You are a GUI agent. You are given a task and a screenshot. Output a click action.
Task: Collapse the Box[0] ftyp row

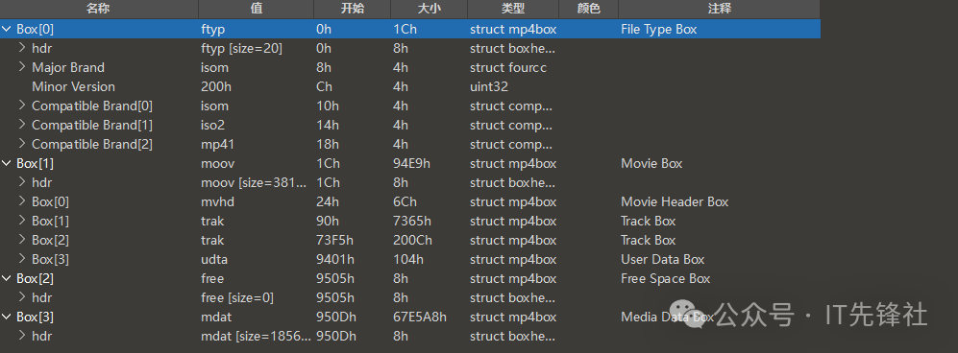point(7,30)
